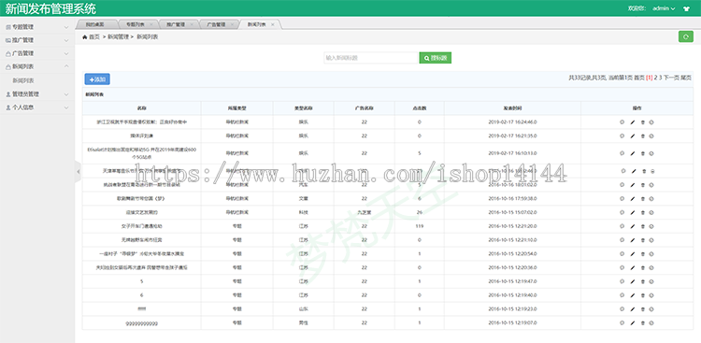Edit the news row dated 2016-10-15 12:21:10
The image size is (701, 343).
click(x=632, y=240)
